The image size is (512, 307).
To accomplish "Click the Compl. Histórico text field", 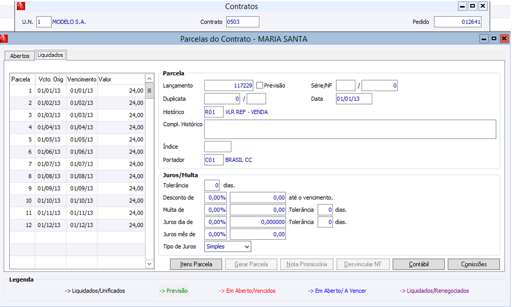I will pyautogui.click(x=350, y=129).
